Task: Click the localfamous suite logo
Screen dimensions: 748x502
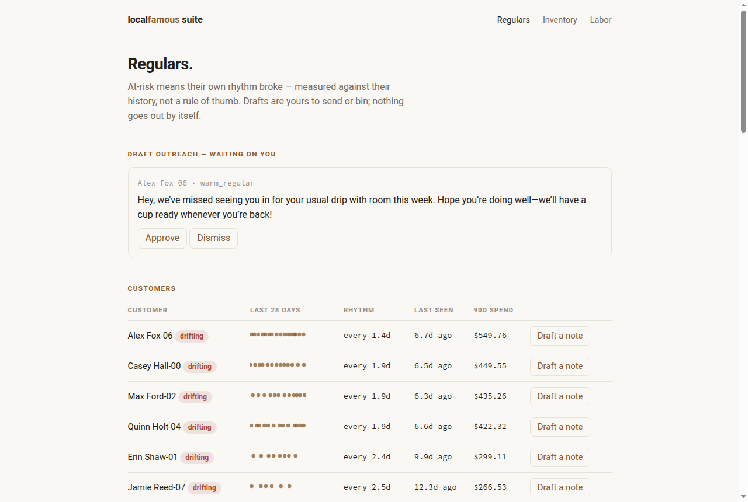Action: pyautogui.click(x=165, y=19)
